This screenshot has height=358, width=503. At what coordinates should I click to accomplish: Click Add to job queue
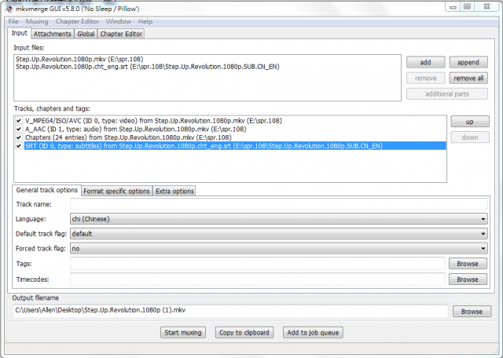tap(313, 332)
